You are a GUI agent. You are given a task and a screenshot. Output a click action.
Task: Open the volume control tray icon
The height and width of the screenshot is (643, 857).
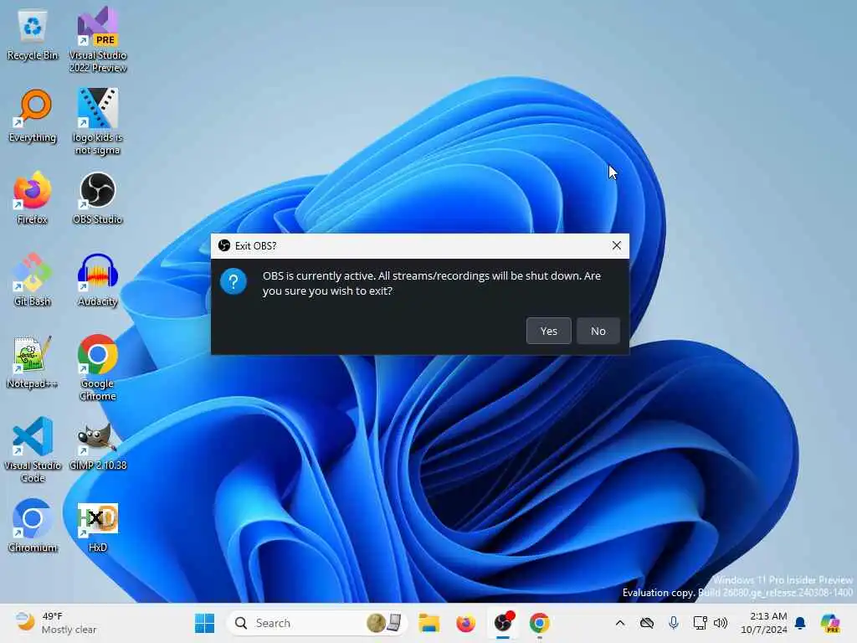[721, 623]
